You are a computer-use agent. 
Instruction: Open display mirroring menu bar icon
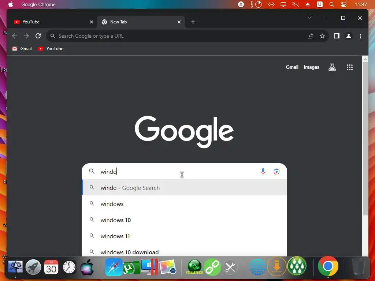[283, 4]
